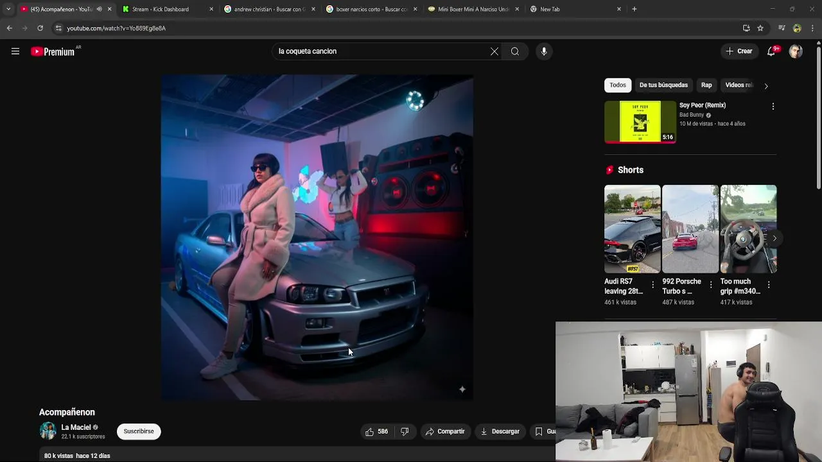Subscribe to La Maciel channel
This screenshot has width=822, height=462.
(139, 431)
